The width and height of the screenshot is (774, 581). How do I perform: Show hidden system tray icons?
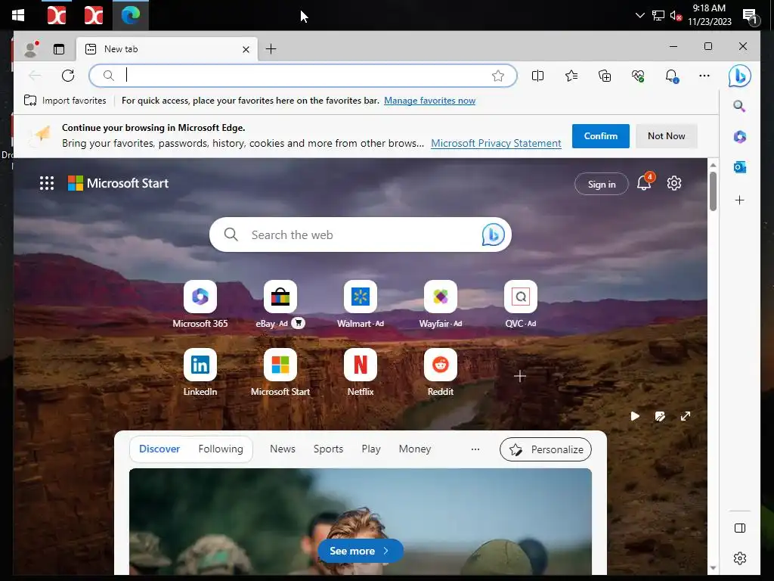click(639, 15)
